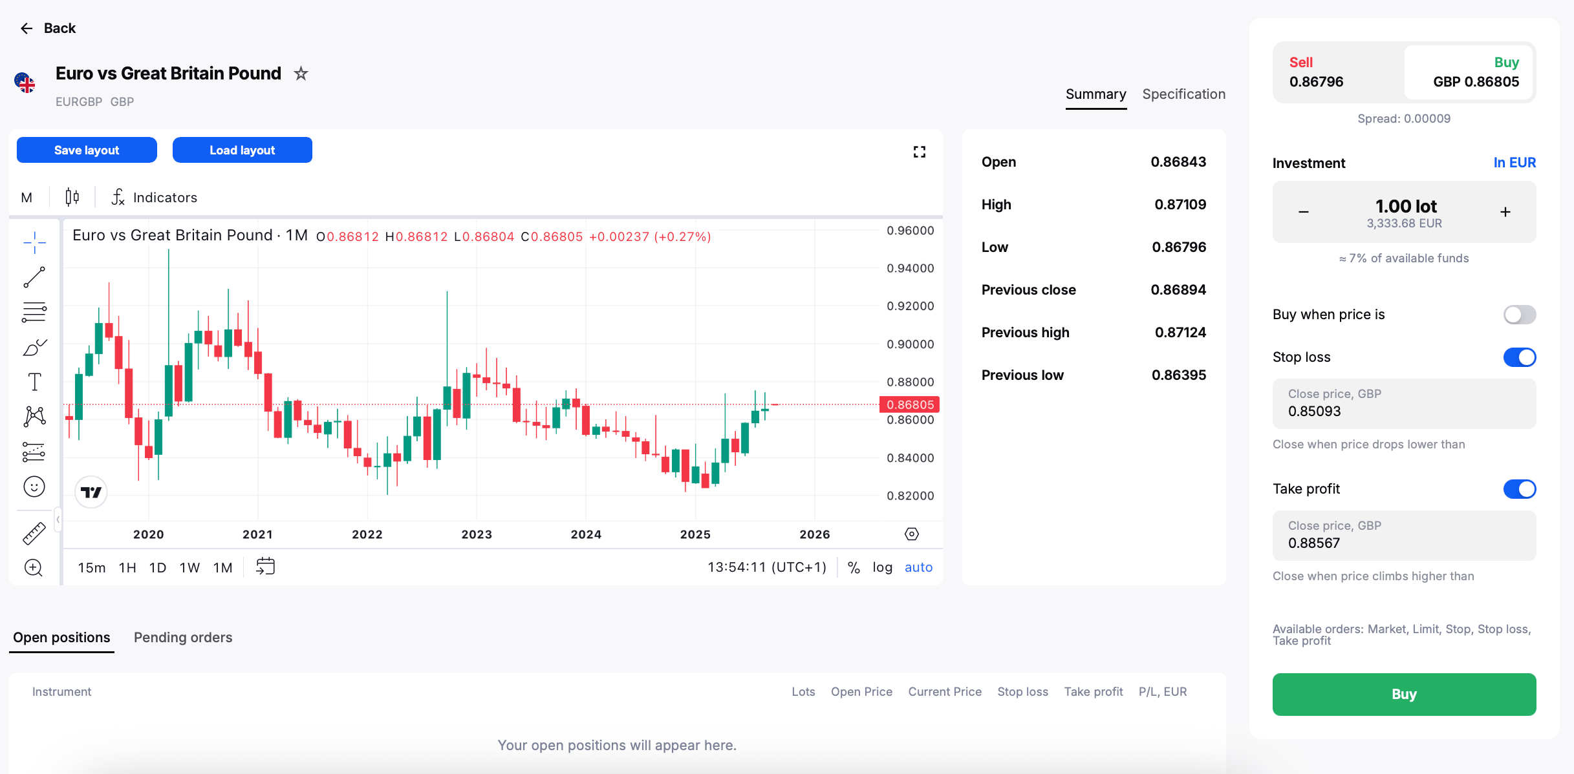The width and height of the screenshot is (1574, 774).
Task: Enable the Buy when price is toggle
Action: coord(1520,315)
